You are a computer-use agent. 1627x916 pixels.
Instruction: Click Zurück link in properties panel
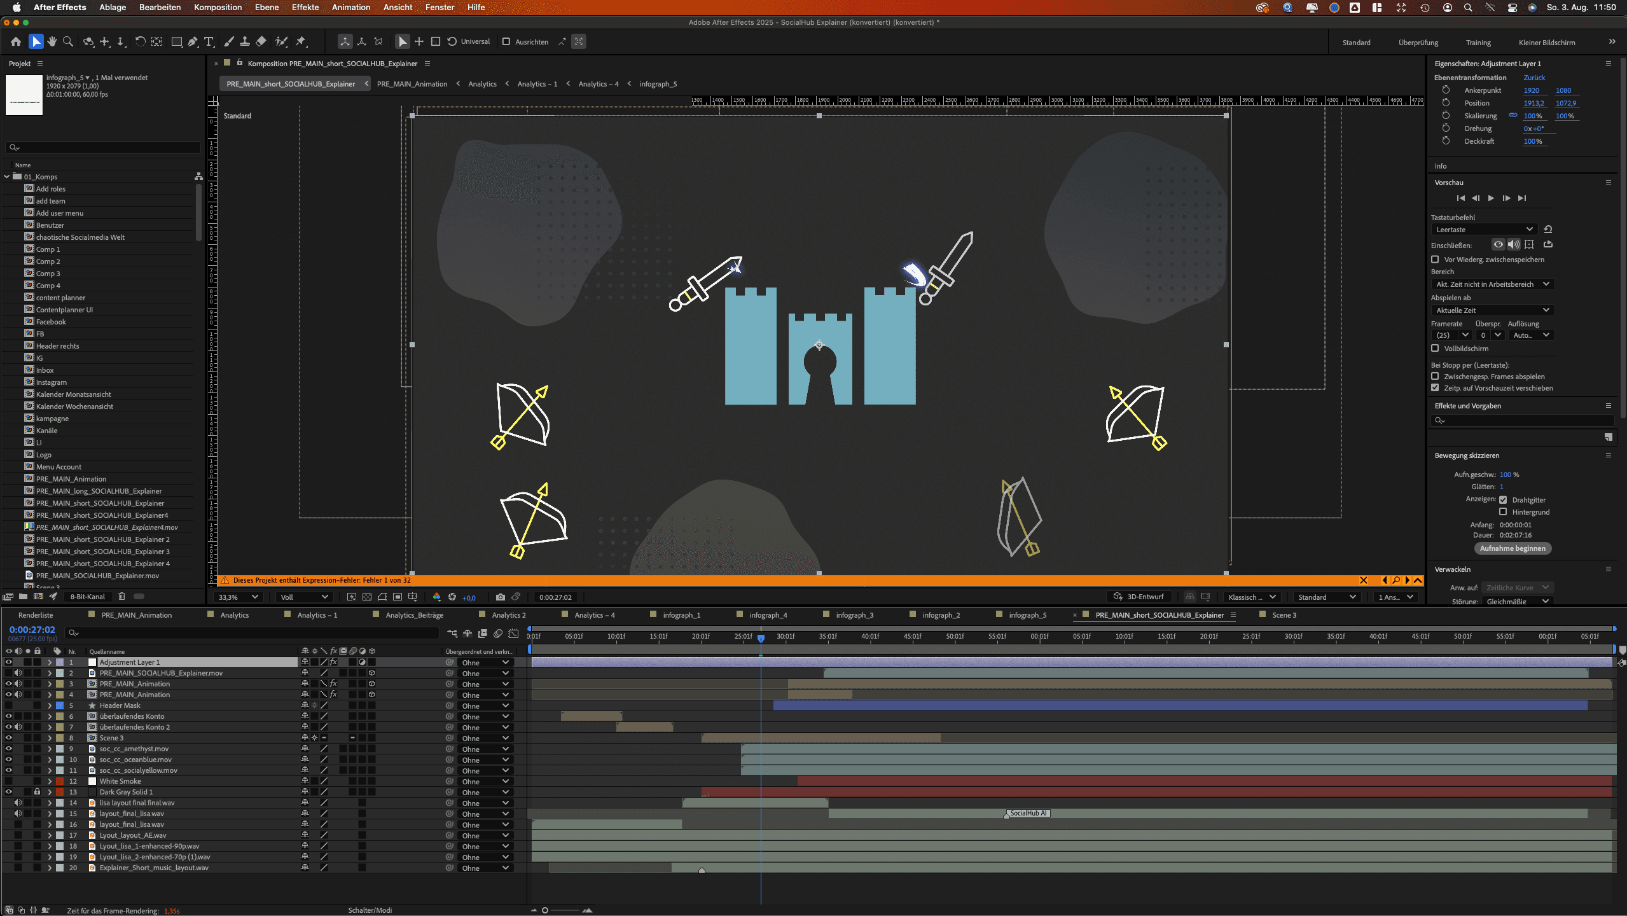[1534, 78]
